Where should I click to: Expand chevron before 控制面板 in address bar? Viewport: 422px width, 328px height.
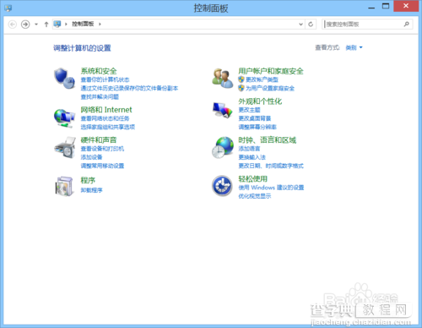[x=66, y=25]
